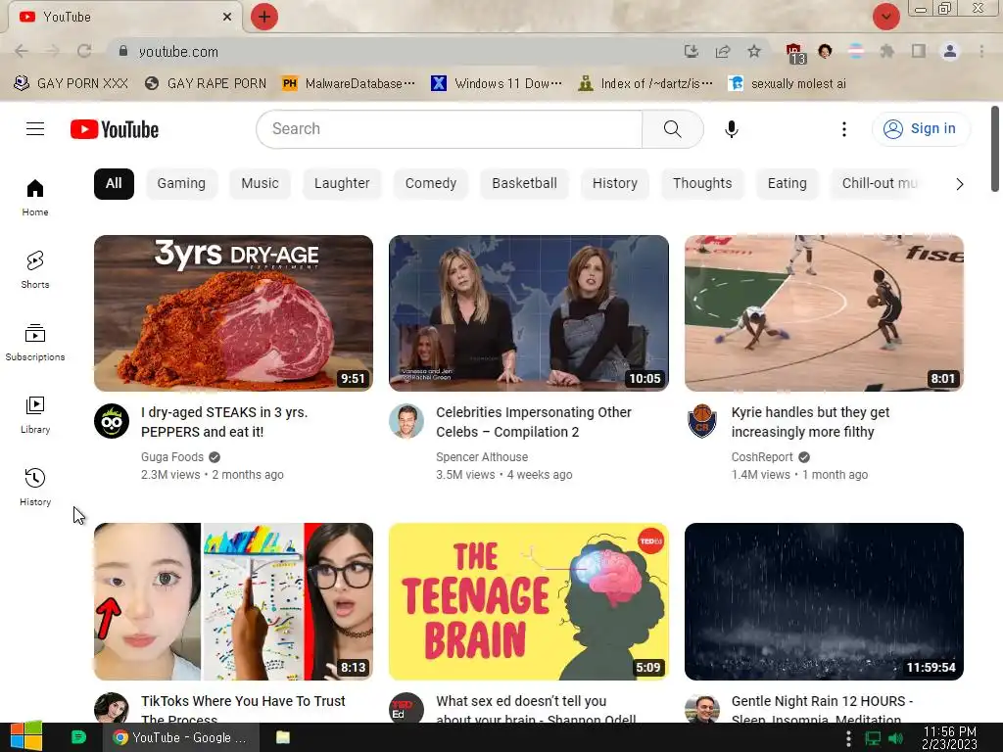Click the TED-Ed channel avatar
This screenshot has width=1003, height=752.
click(406, 708)
